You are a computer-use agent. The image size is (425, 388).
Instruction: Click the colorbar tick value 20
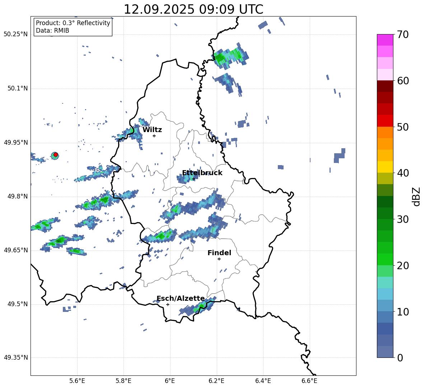[x=403, y=266]
